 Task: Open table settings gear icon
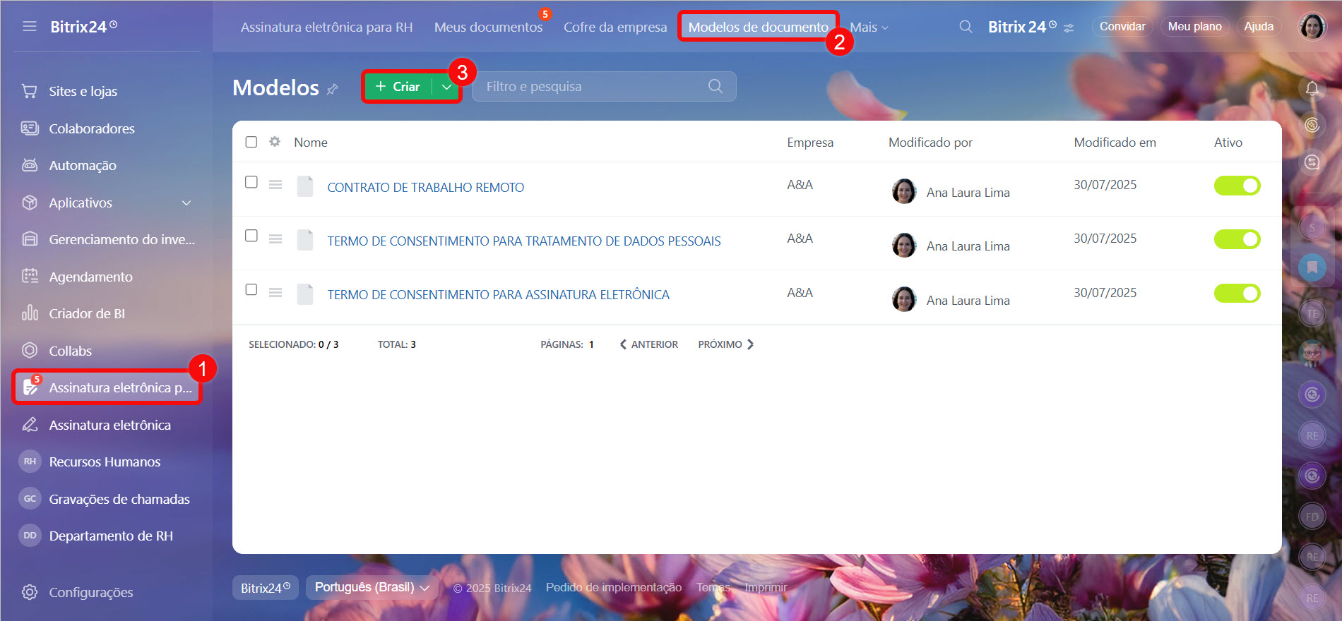[275, 142]
